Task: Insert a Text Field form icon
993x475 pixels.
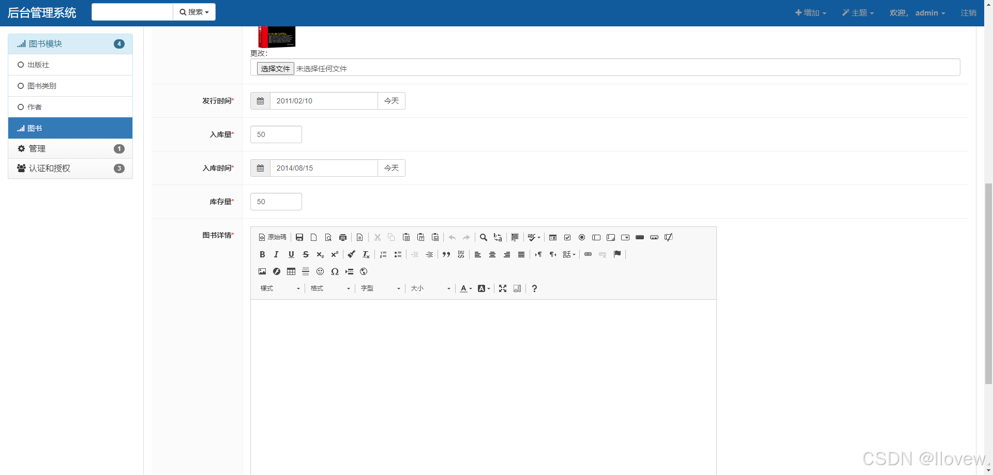Action: click(x=596, y=237)
